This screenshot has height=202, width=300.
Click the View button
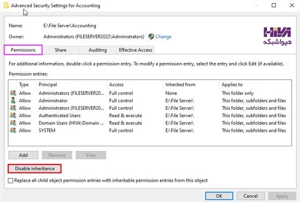(x=91, y=155)
